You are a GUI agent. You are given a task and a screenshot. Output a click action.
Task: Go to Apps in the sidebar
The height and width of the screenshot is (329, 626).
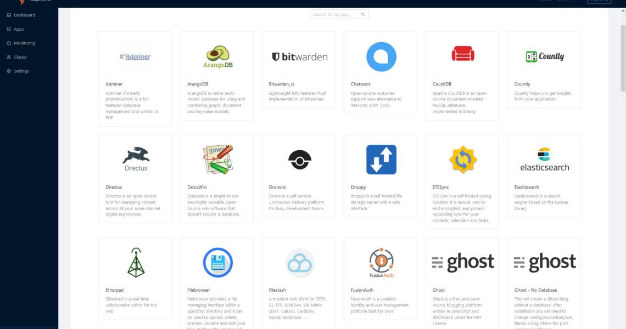(x=19, y=29)
